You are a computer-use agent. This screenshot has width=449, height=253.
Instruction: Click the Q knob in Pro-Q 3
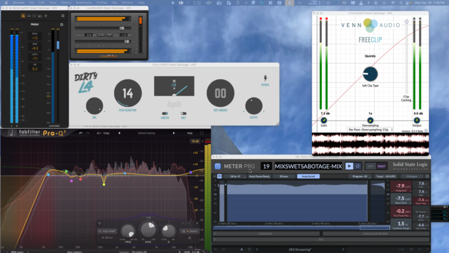coord(168,231)
